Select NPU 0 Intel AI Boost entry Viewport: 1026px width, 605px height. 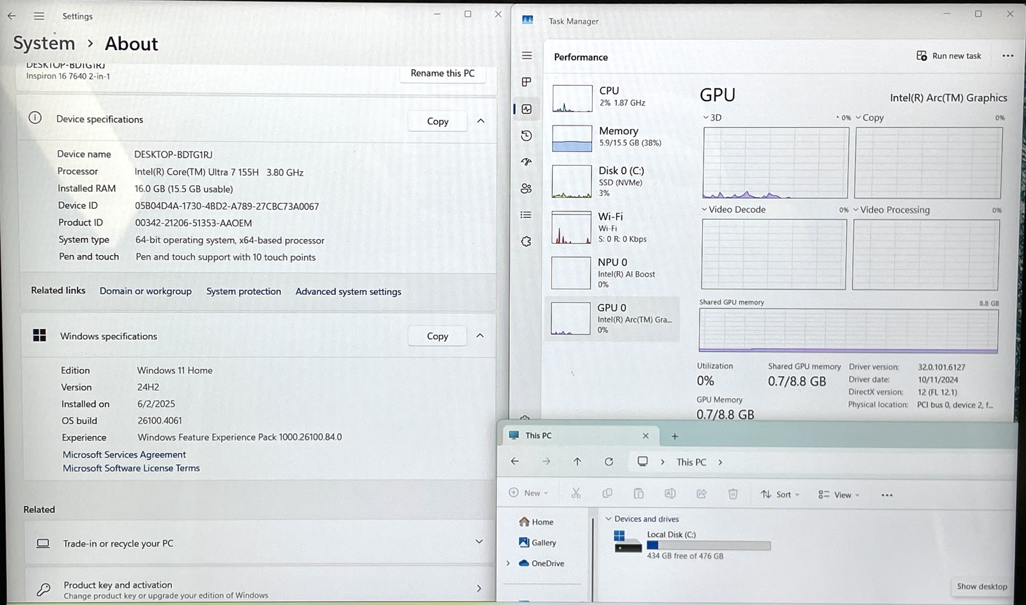pos(612,273)
